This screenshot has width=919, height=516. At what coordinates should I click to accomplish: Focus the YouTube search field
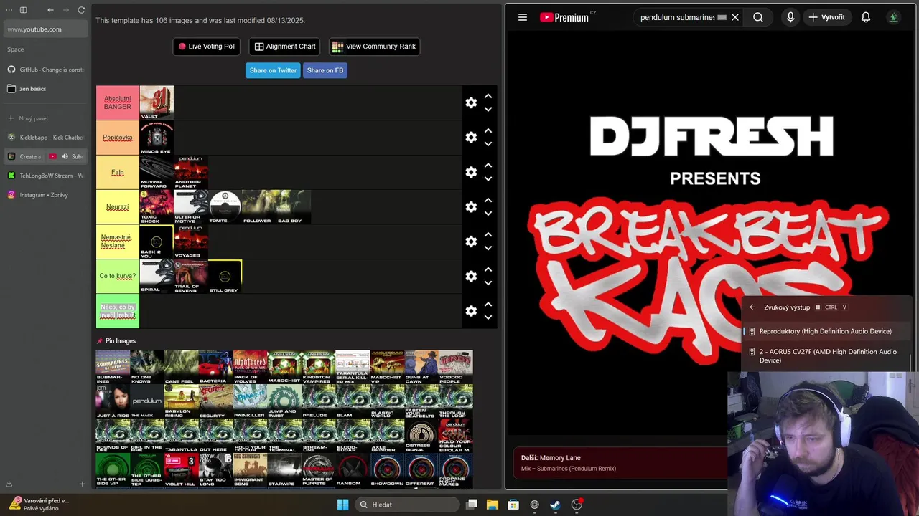tap(677, 17)
